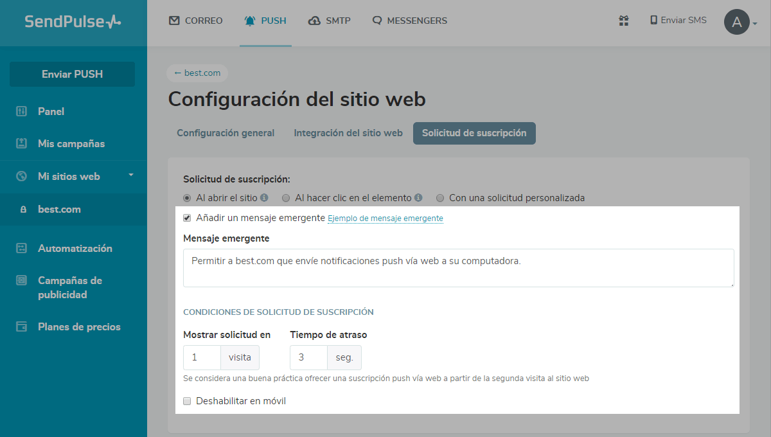Click the Mostrar solicitud en field
Image resolution: width=771 pixels, height=437 pixels.
point(202,357)
